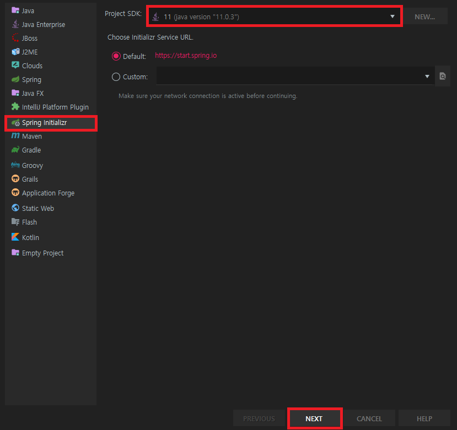The width and height of the screenshot is (457, 430).
Task: Click the Java FX folder icon
Action: (x=15, y=93)
